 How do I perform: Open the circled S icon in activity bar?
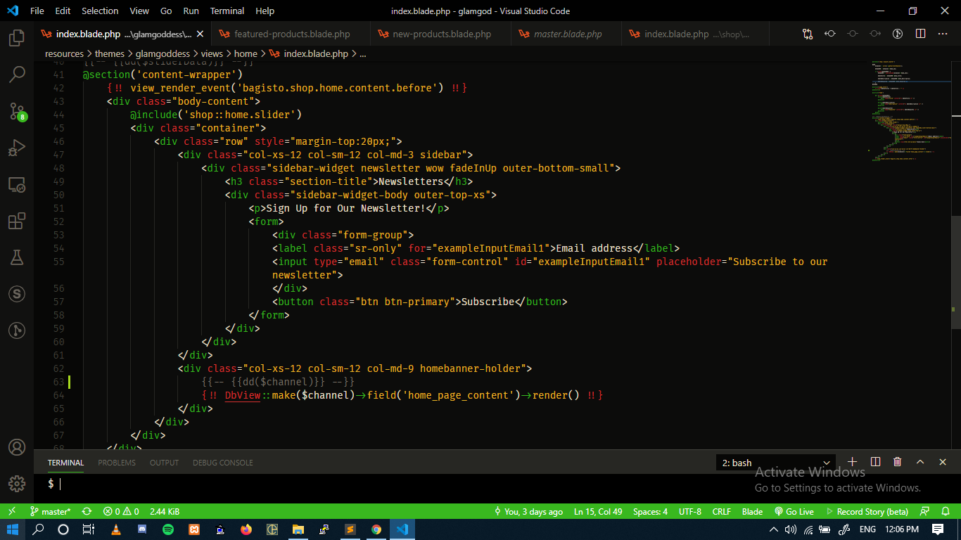click(x=17, y=293)
